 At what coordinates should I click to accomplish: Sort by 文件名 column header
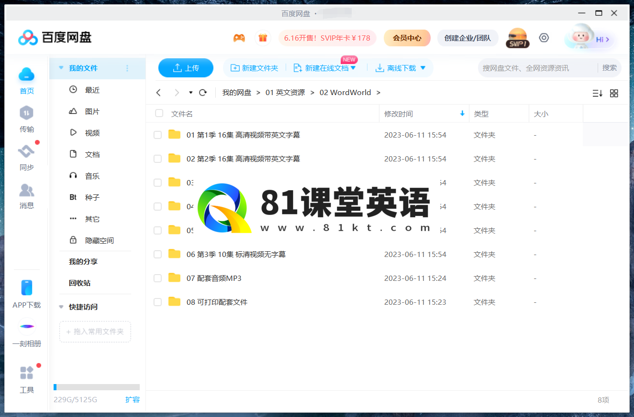point(182,114)
